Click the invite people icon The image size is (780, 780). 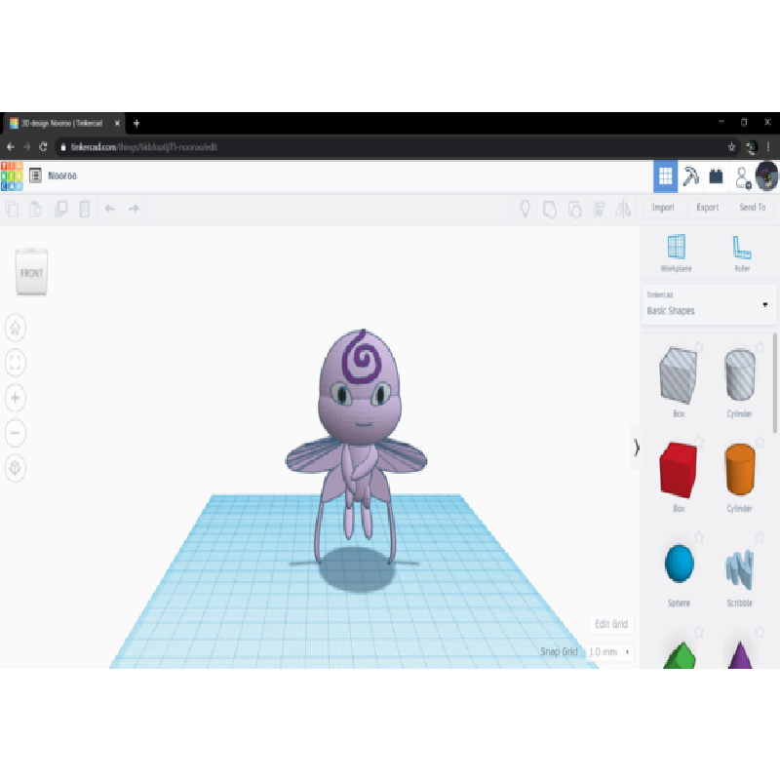click(x=743, y=177)
